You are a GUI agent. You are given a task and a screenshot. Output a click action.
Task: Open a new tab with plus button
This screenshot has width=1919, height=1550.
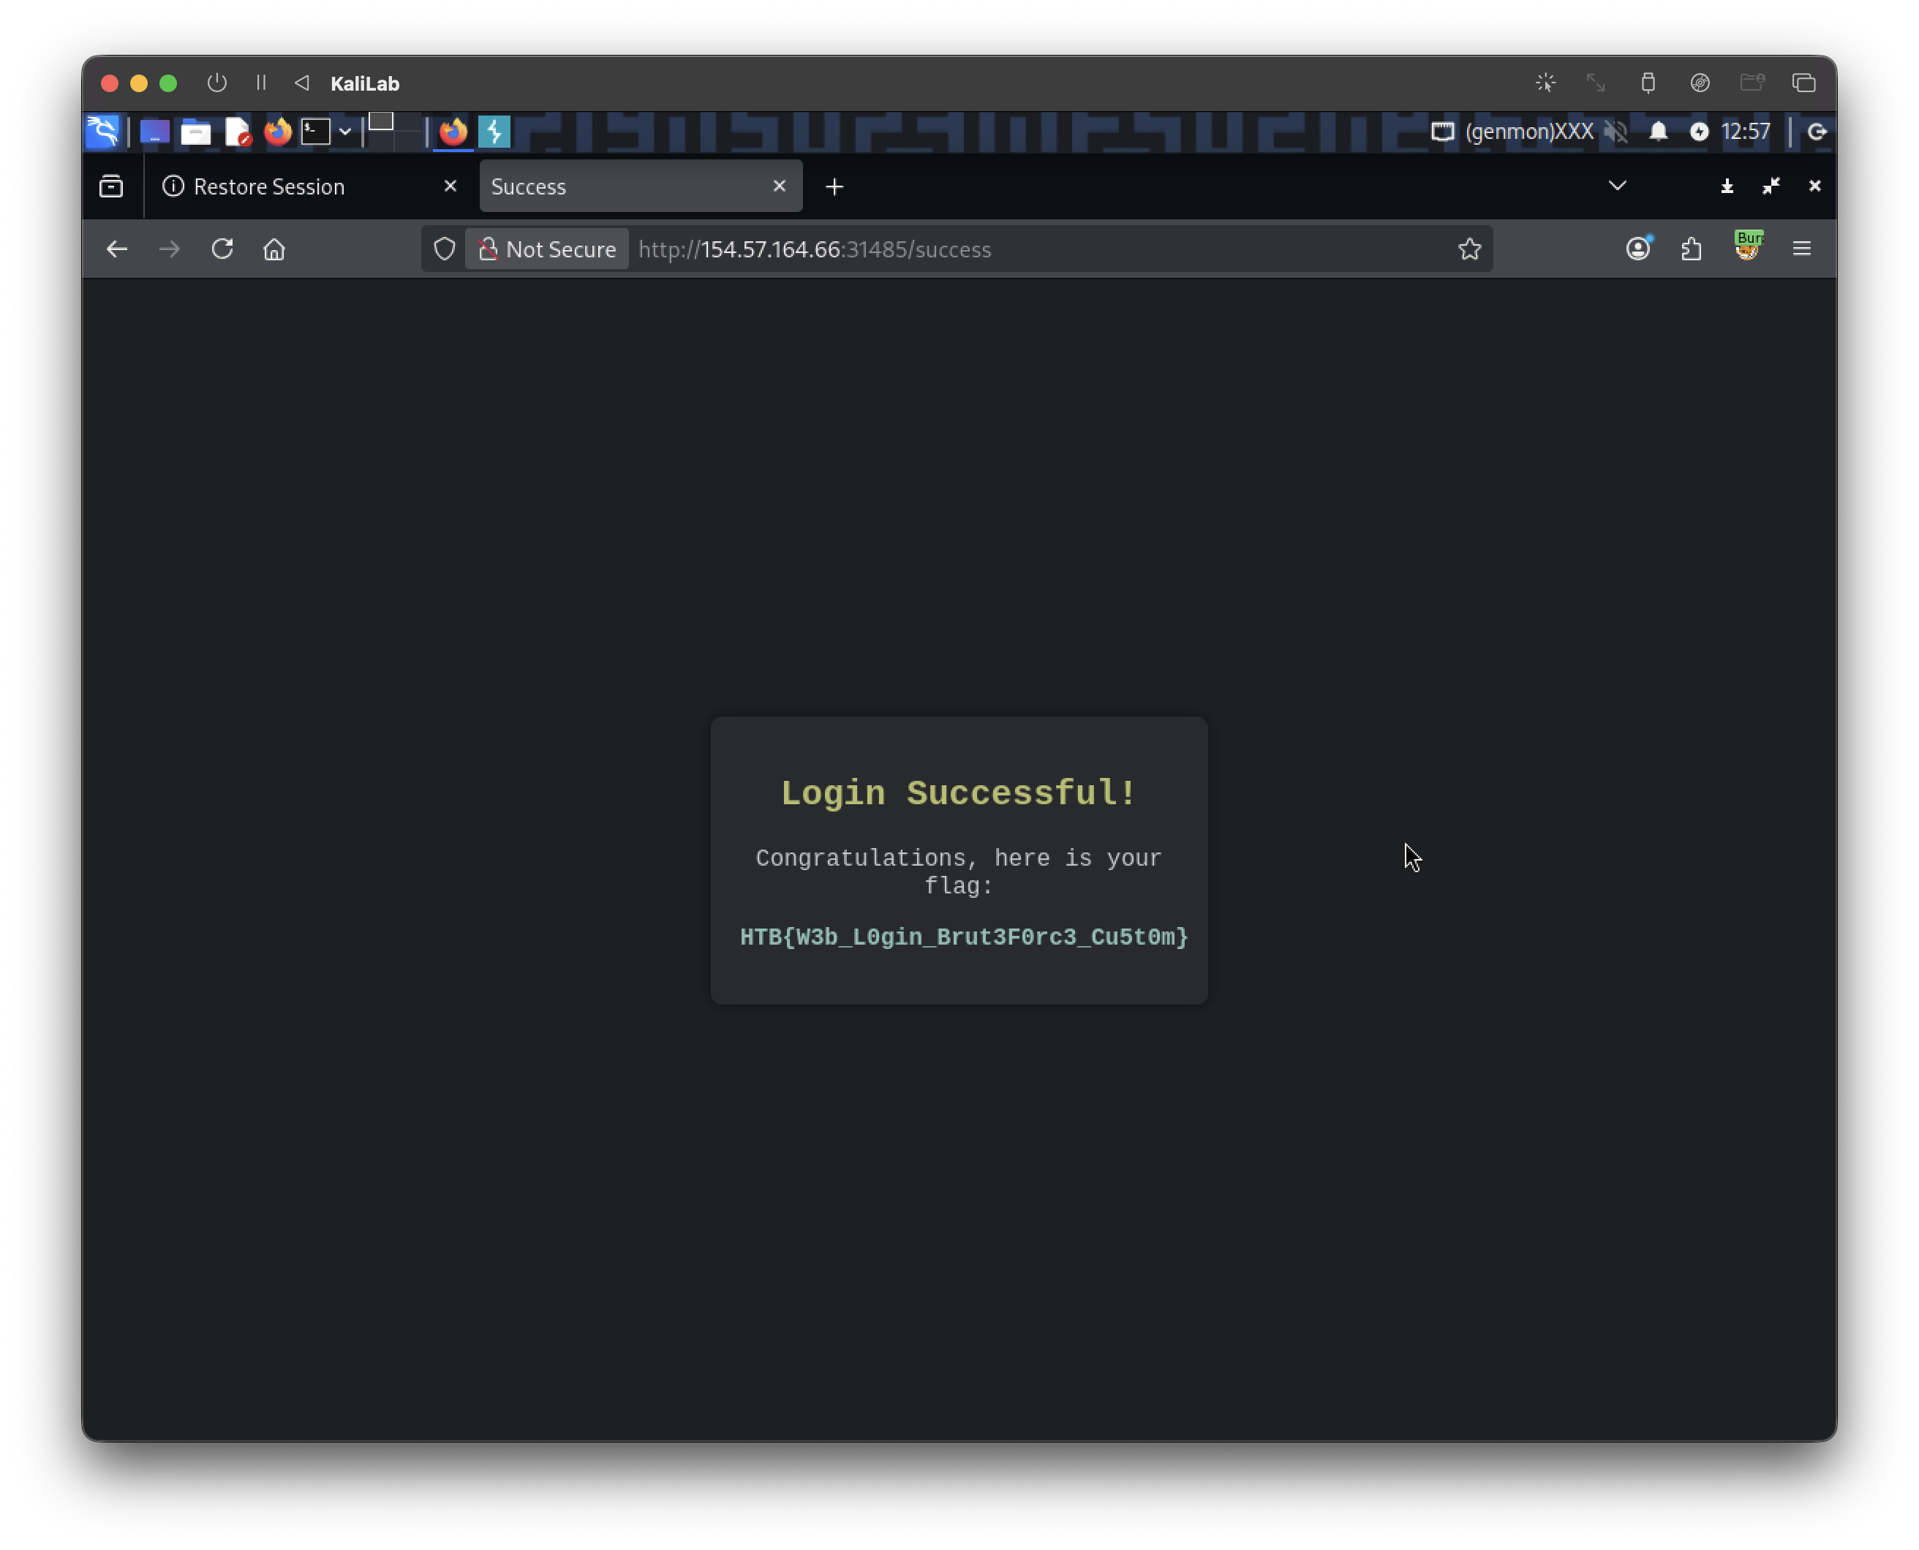[834, 186]
